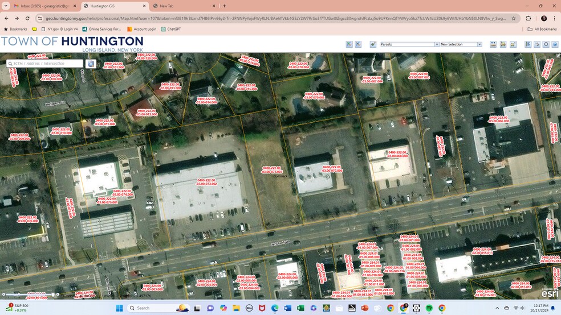Click the circle icon in map toolbar

546,44
